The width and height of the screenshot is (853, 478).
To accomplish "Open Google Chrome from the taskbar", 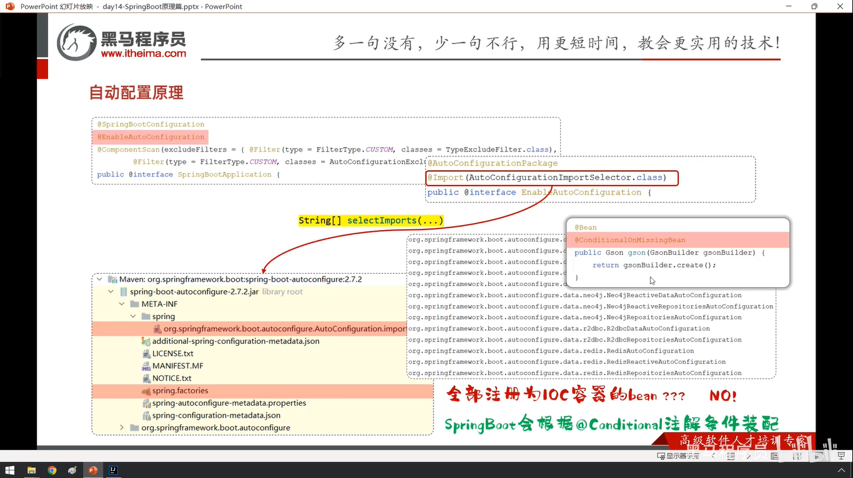I will click(52, 471).
